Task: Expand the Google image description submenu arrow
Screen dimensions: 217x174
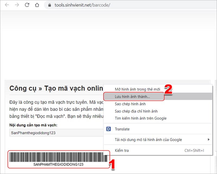Action: 208,140
